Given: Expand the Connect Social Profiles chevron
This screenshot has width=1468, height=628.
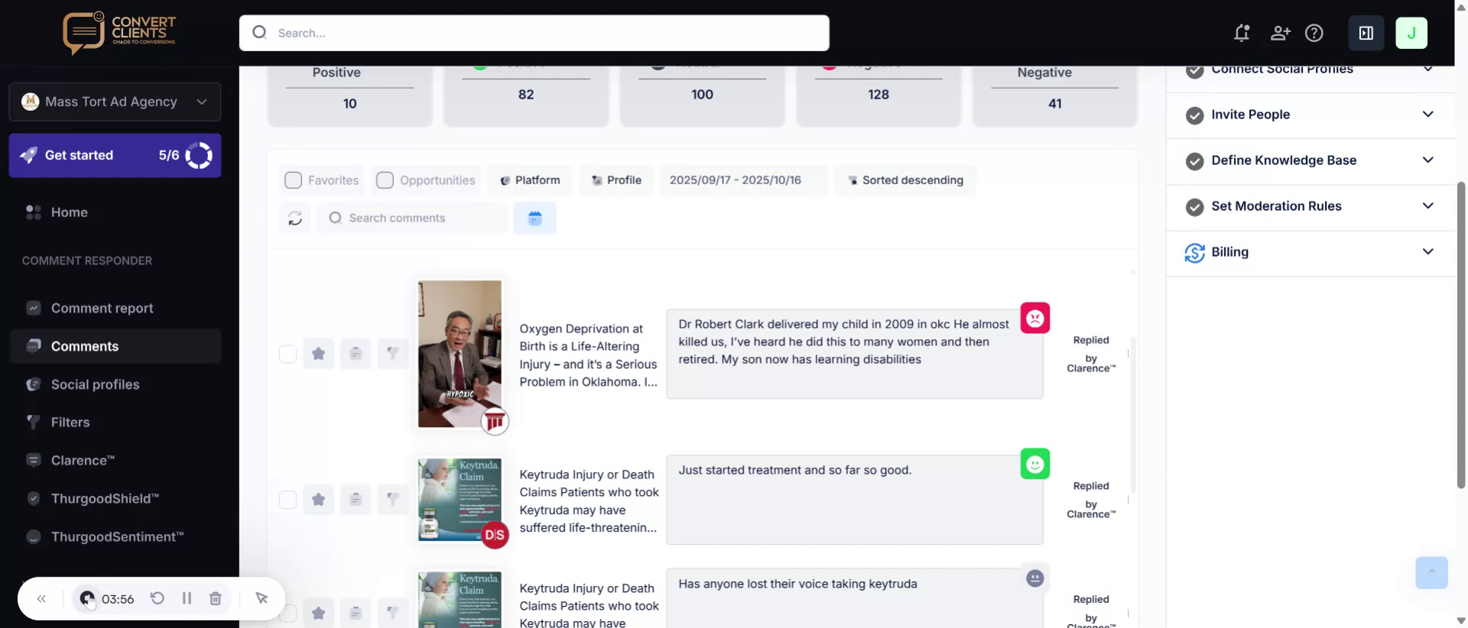Looking at the screenshot, I should (1427, 70).
